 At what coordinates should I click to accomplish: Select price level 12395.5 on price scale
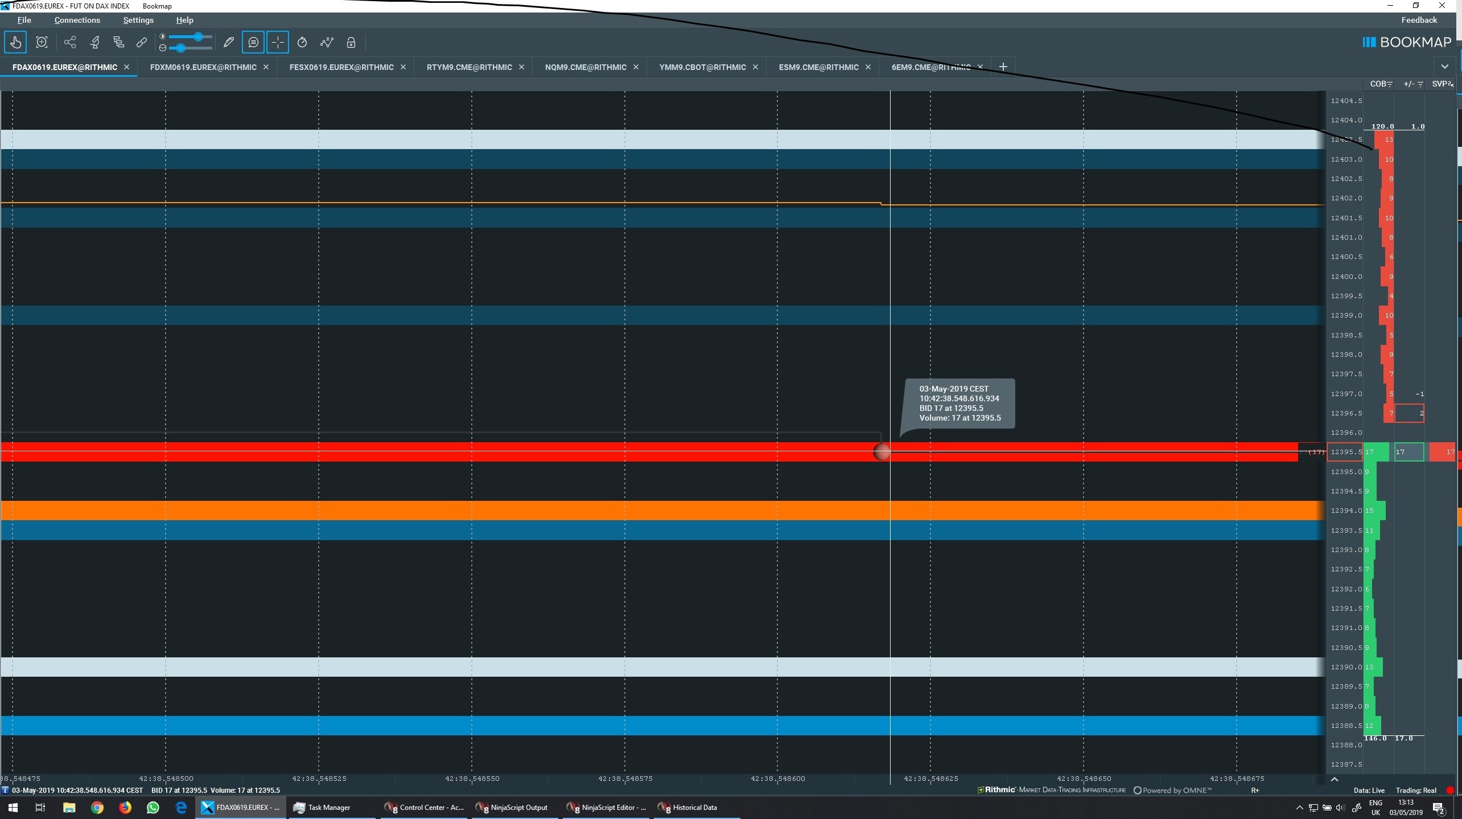(x=1345, y=452)
